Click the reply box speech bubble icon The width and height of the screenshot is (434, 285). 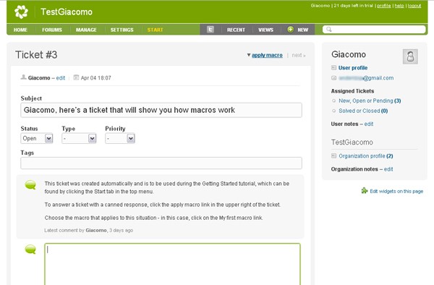tap(30, 250)
